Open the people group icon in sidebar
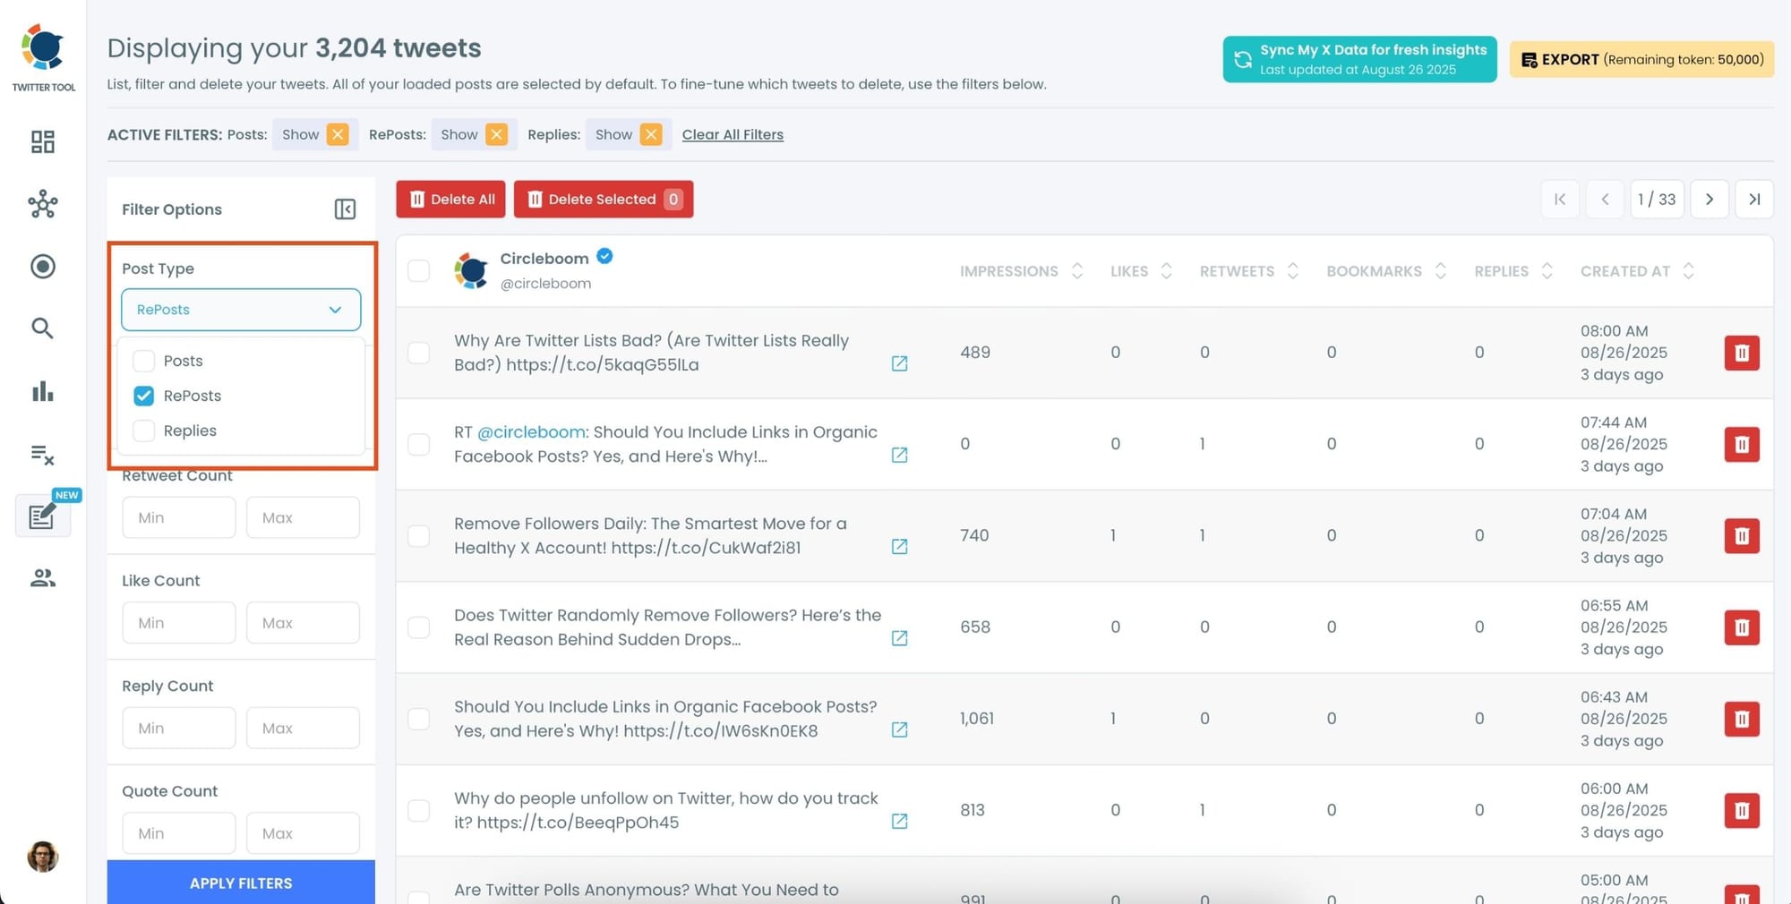Viewport: 1791px width, 904px height. click(x=43, y=578)
